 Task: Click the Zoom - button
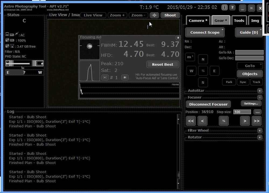coord(138,15)
